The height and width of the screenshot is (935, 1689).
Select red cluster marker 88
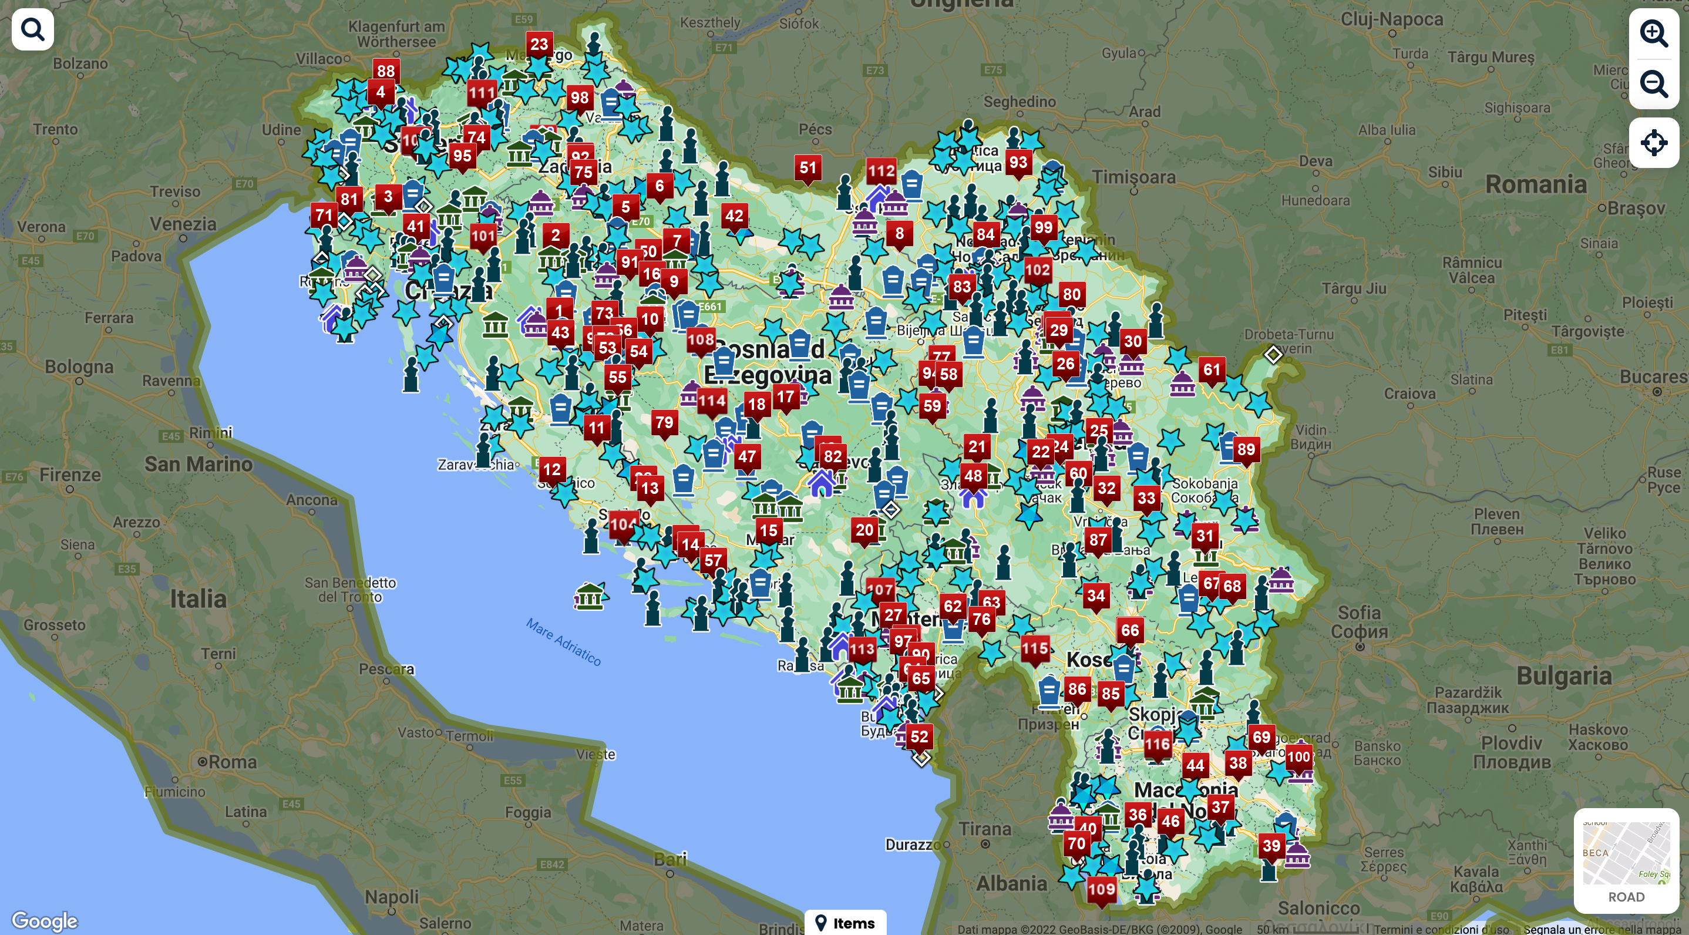tap(385, 72)
